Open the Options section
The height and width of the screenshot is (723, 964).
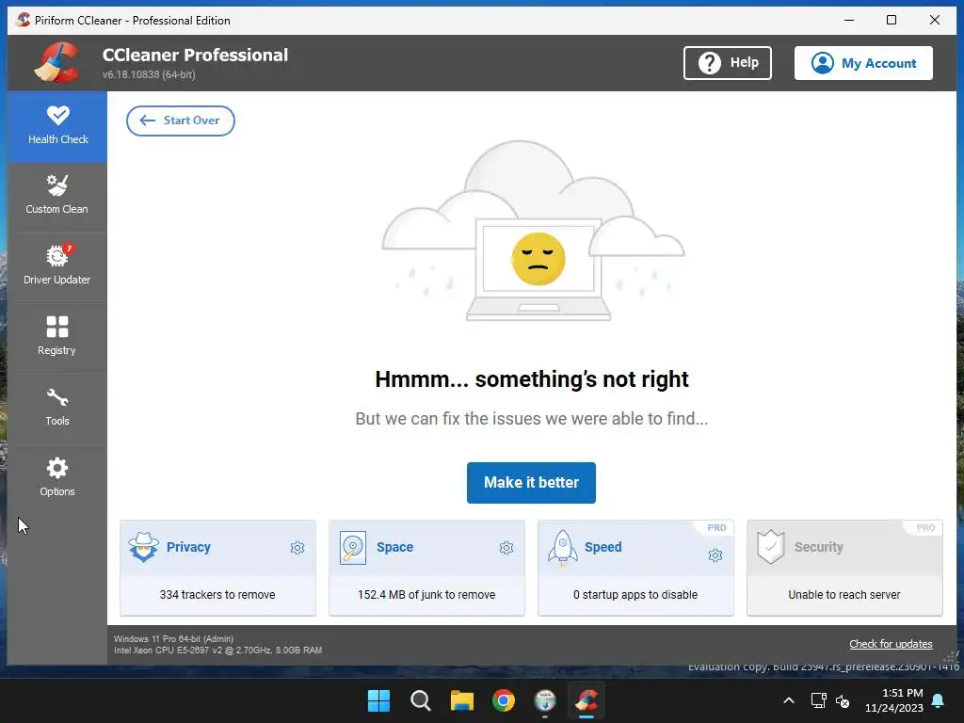point(57,479)
